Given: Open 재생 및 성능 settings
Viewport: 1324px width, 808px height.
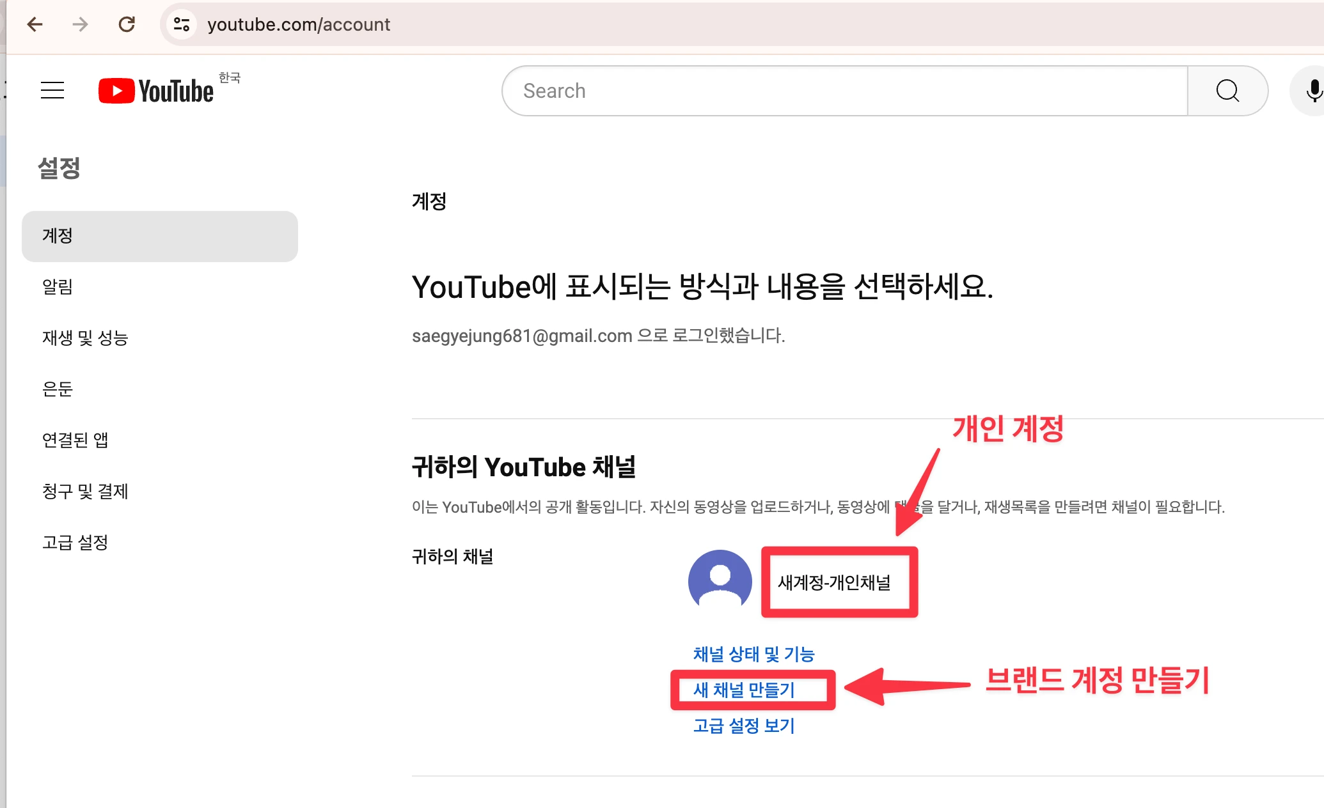Looking at the screenshot, I should coord(85,338).
